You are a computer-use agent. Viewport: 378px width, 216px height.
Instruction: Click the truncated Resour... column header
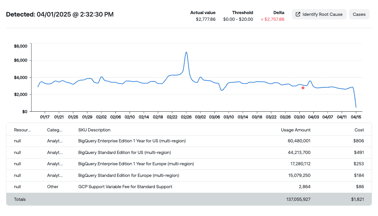point(22,130)
